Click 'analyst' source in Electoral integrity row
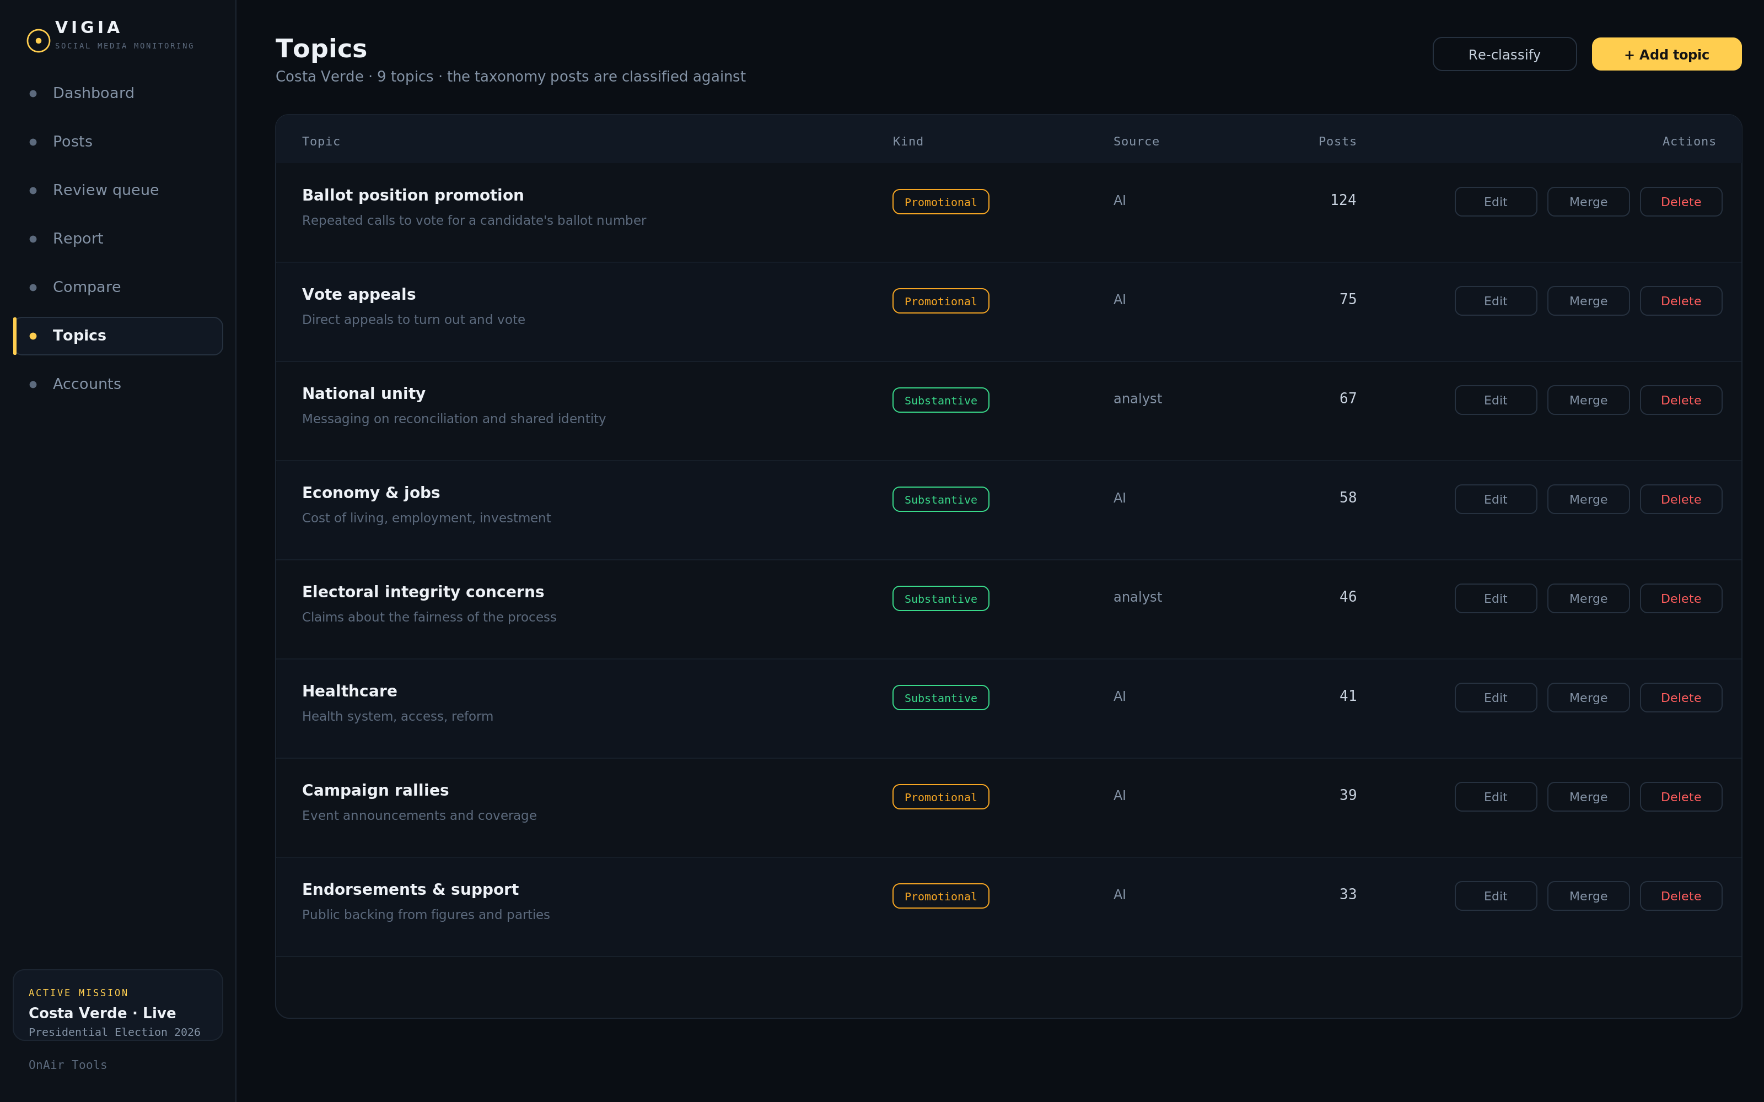1764x1102 pixels. 1137,597
